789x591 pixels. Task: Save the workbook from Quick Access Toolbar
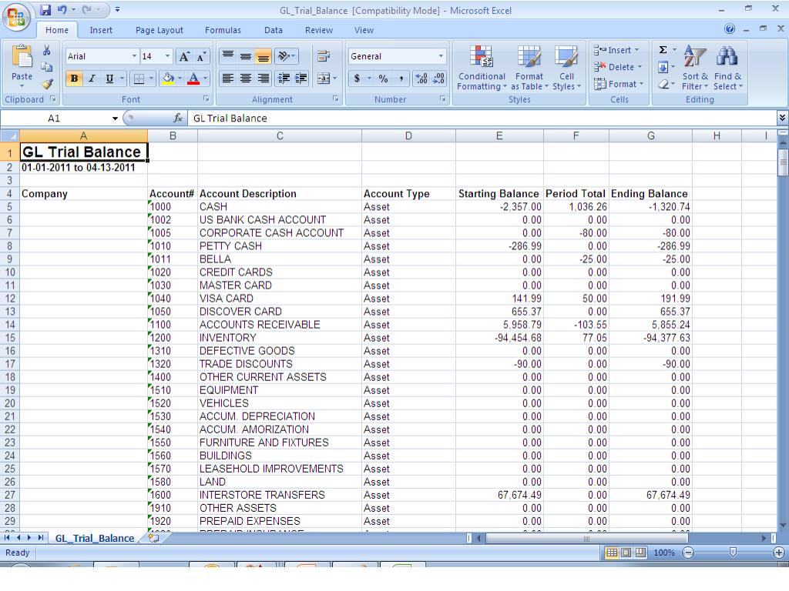coord(45,9)
